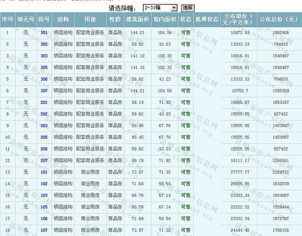Select room 202 link

coord(44,113)
